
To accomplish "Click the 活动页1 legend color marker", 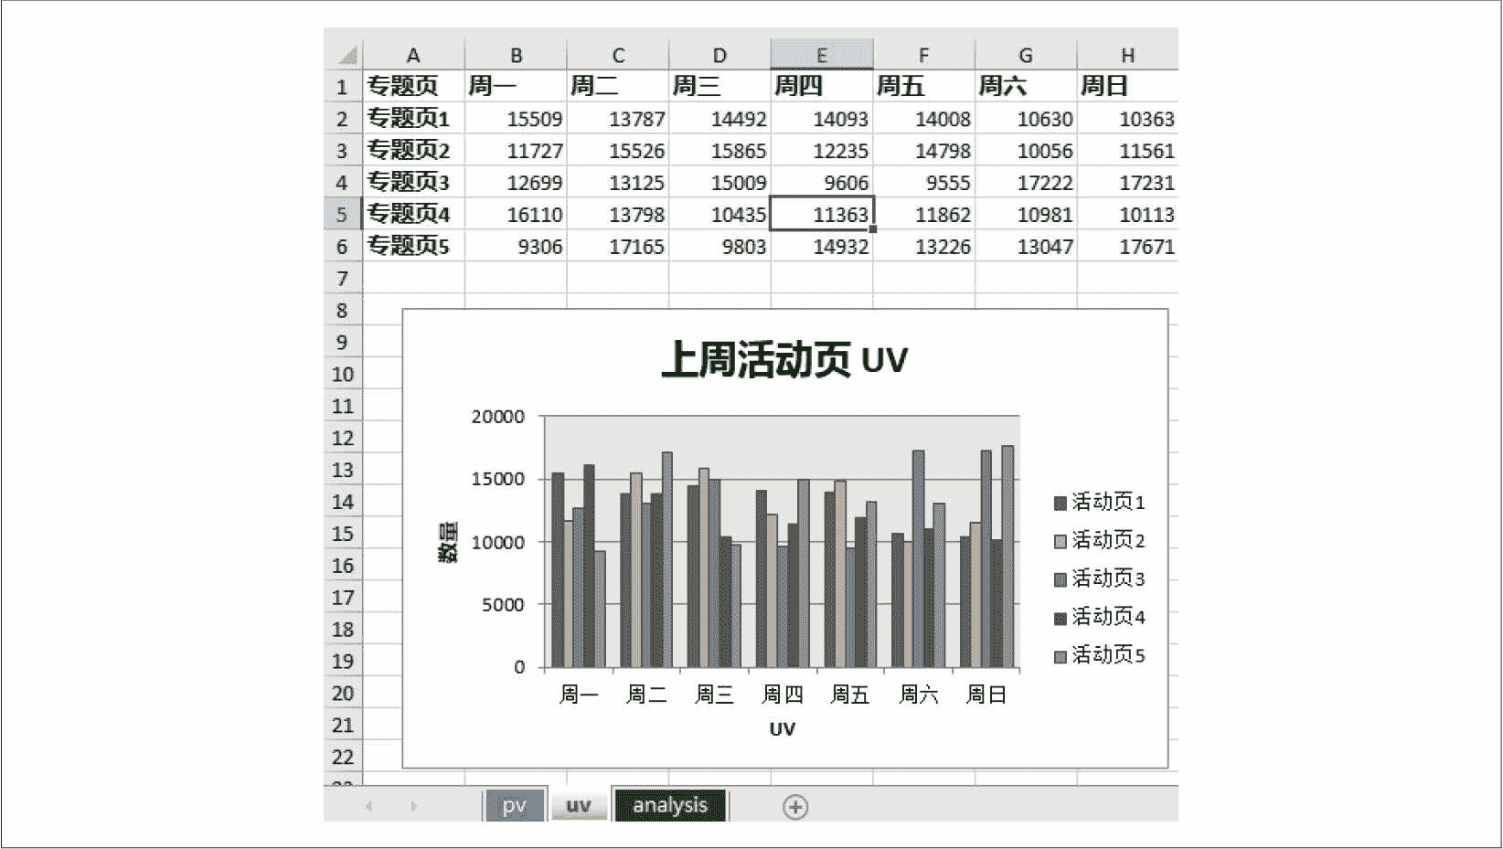I will [1061, 503].
